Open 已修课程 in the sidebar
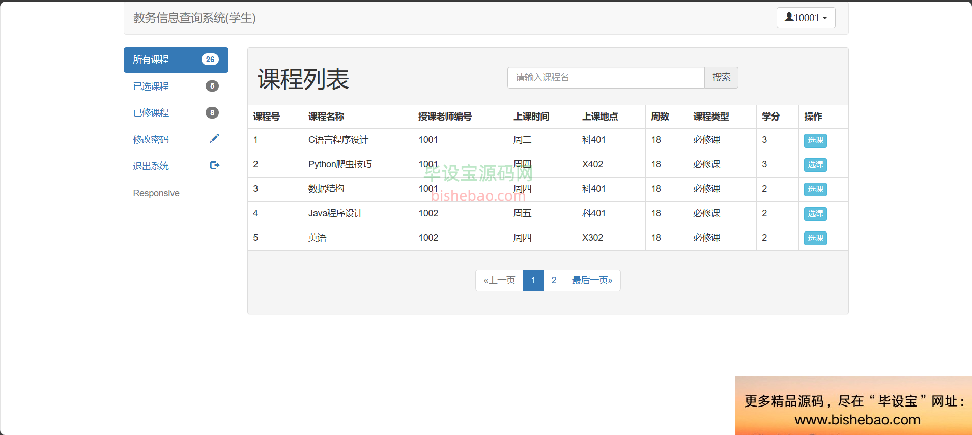Viewport: 972px width, 435px height. tap(176, 112)
